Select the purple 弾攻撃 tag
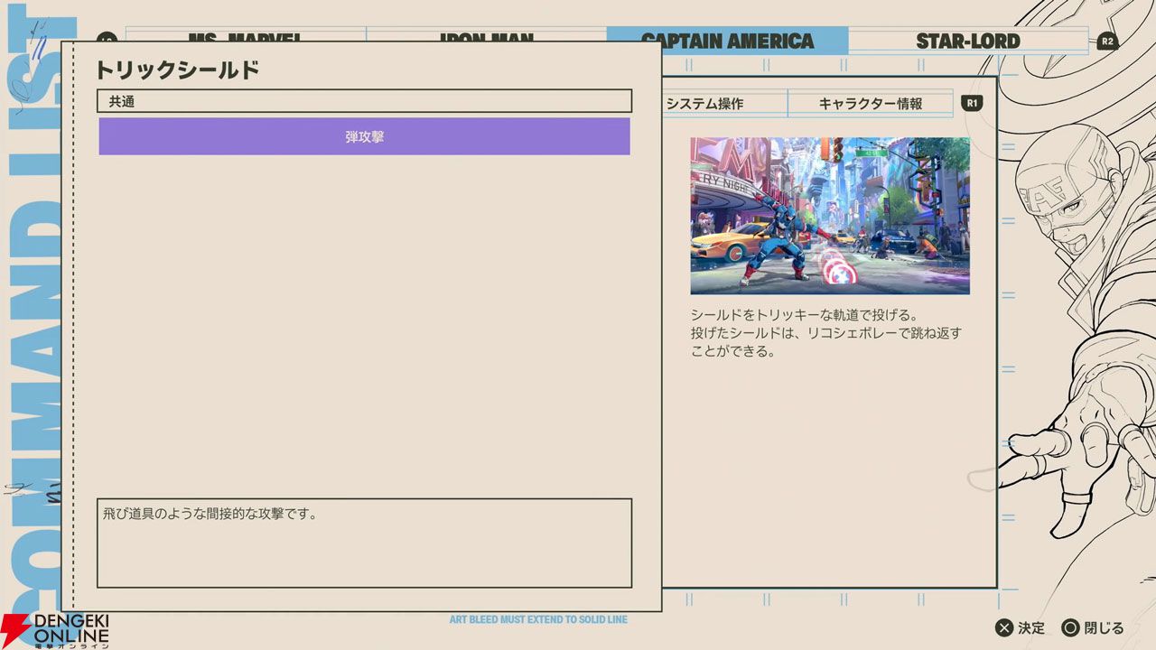Viewport: 1156px width, 650px height. point(364,136)
